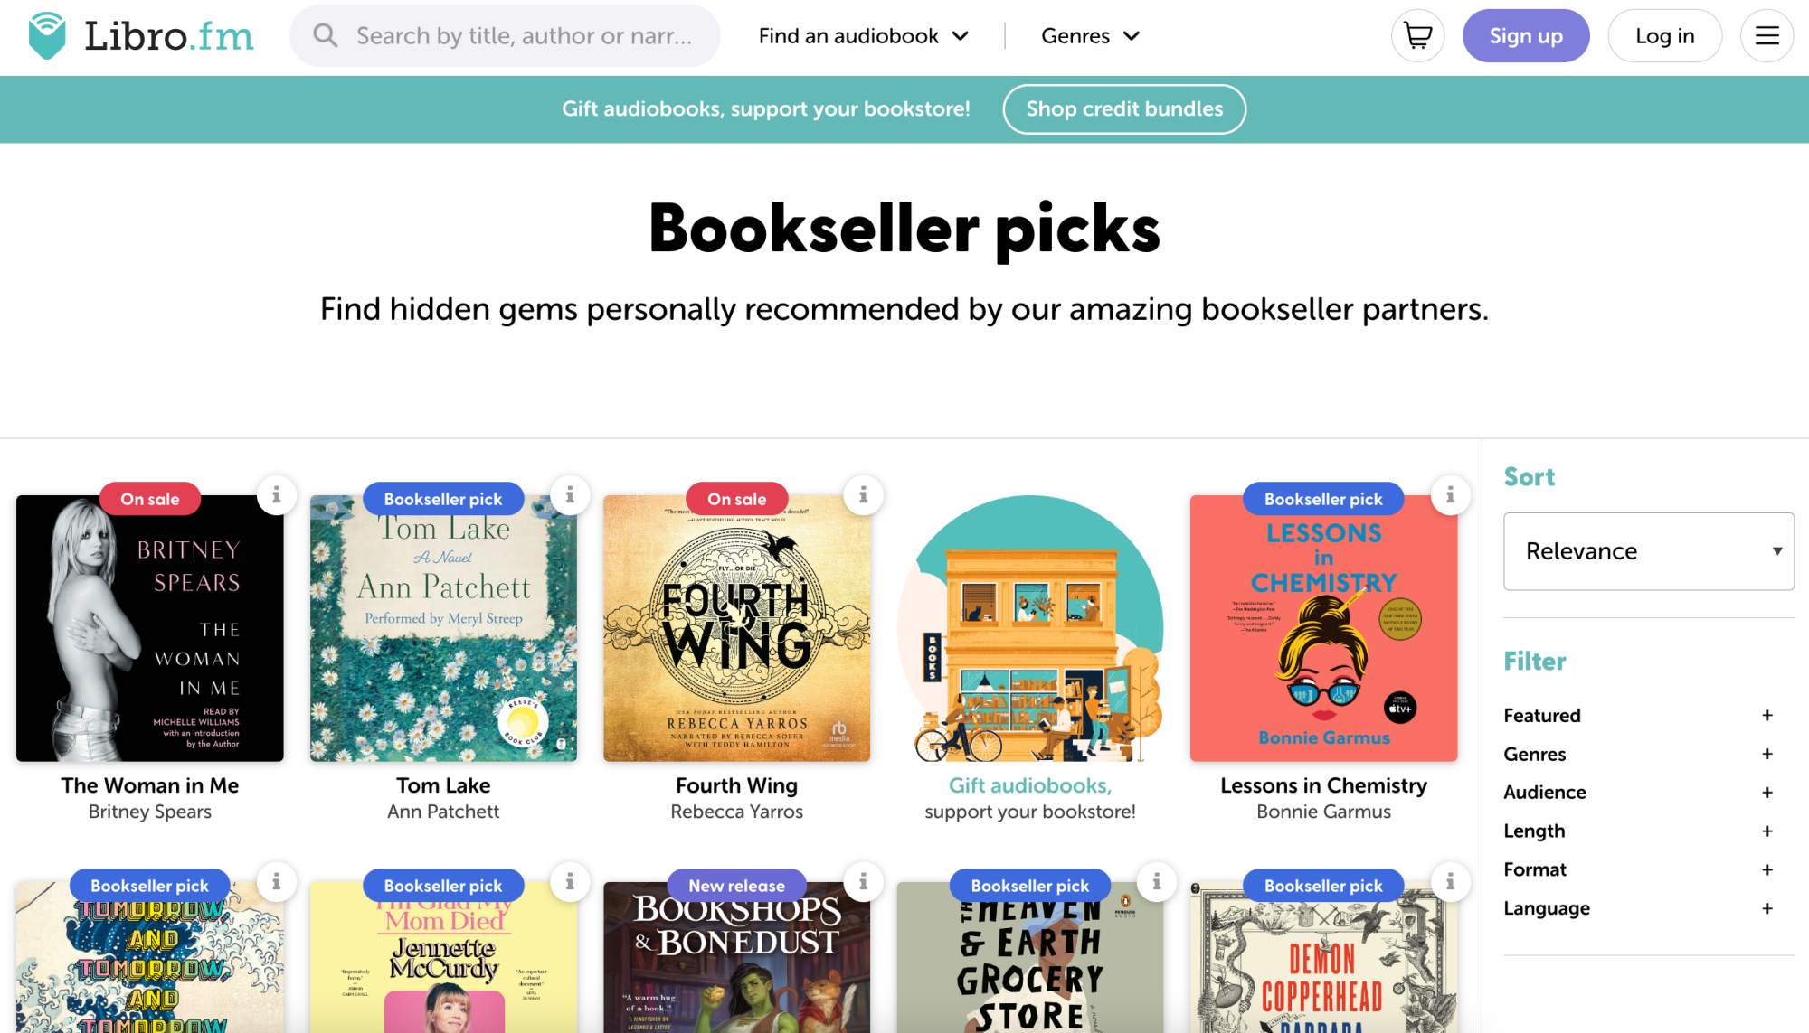The image size is (1809, 1033).
Task: Open the Relevance sort dropdown
Action: [1648, 551]
